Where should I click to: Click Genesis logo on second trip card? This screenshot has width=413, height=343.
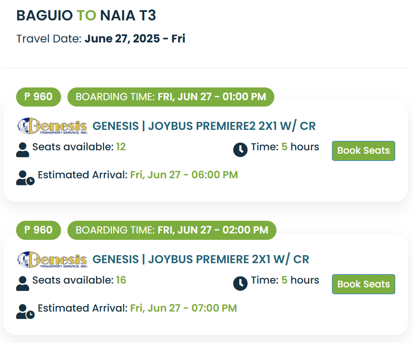[53, 259]
